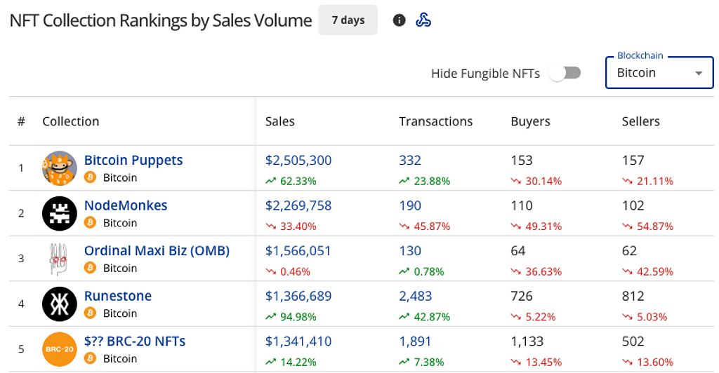Open the Bitcoin Puppets collection link

(x=133, y=160)
